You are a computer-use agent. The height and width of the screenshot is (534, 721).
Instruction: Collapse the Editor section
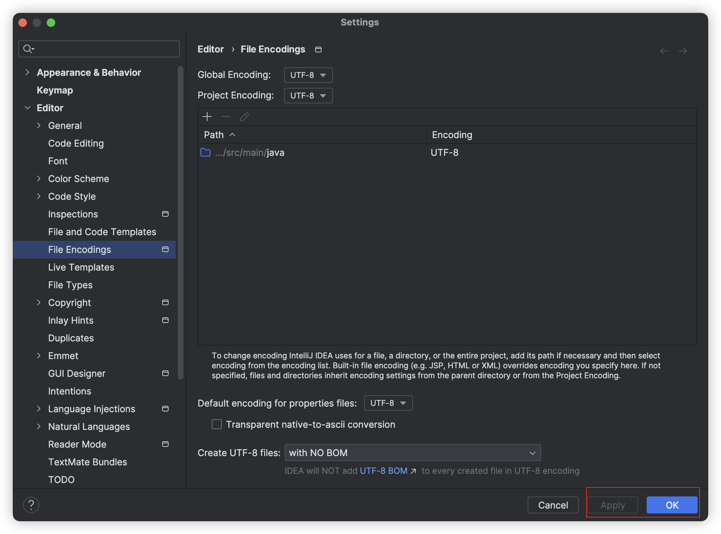(x=28, y=108)
